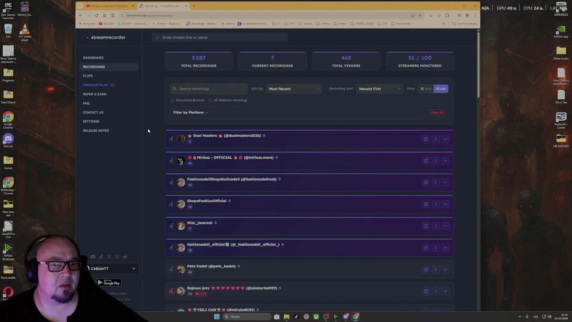Open external link for ShopaFashionOfficial row

(x=425, y=204)
